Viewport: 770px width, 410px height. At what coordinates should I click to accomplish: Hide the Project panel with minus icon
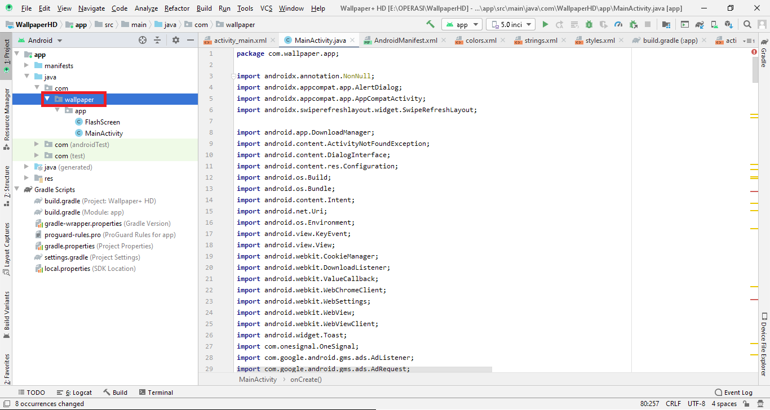190,40
